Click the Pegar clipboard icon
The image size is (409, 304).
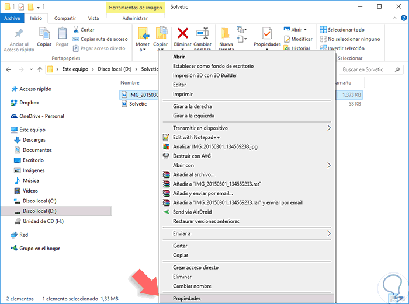(62, 34)
